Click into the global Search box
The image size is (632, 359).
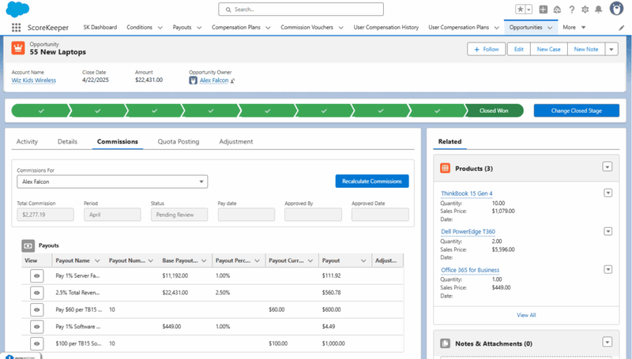click(301, 9)
